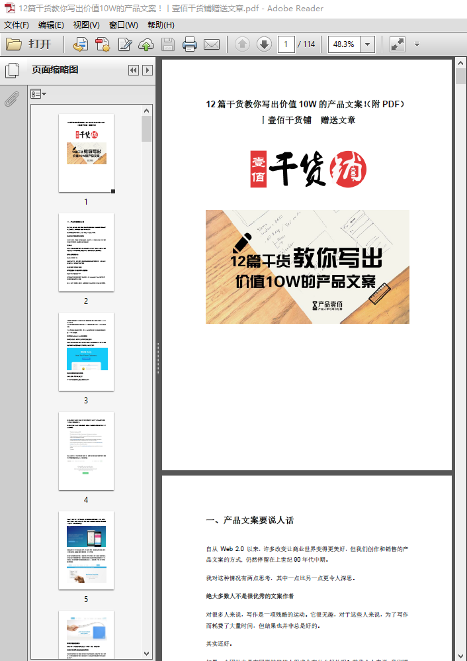This screenshot has height=661, width=467.
Task: Click the page thumbnails panel icon
Action: pyautogui.click(x=12, y=70)
